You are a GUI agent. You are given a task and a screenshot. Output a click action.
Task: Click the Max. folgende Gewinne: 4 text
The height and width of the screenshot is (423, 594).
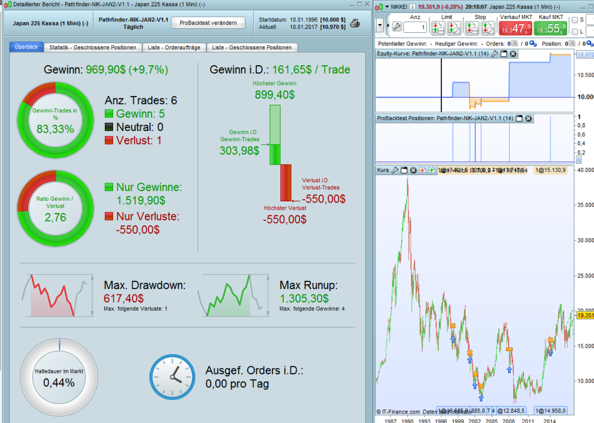click(312, 309)
